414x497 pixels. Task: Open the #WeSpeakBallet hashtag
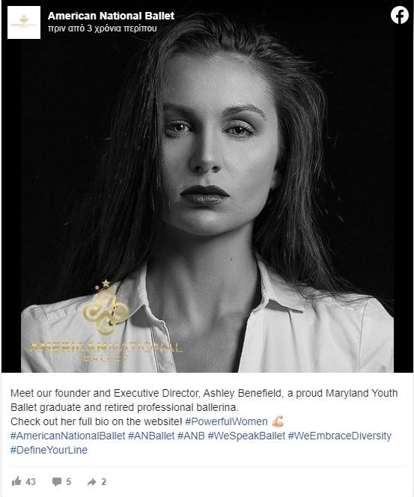[x=246, y=436]
